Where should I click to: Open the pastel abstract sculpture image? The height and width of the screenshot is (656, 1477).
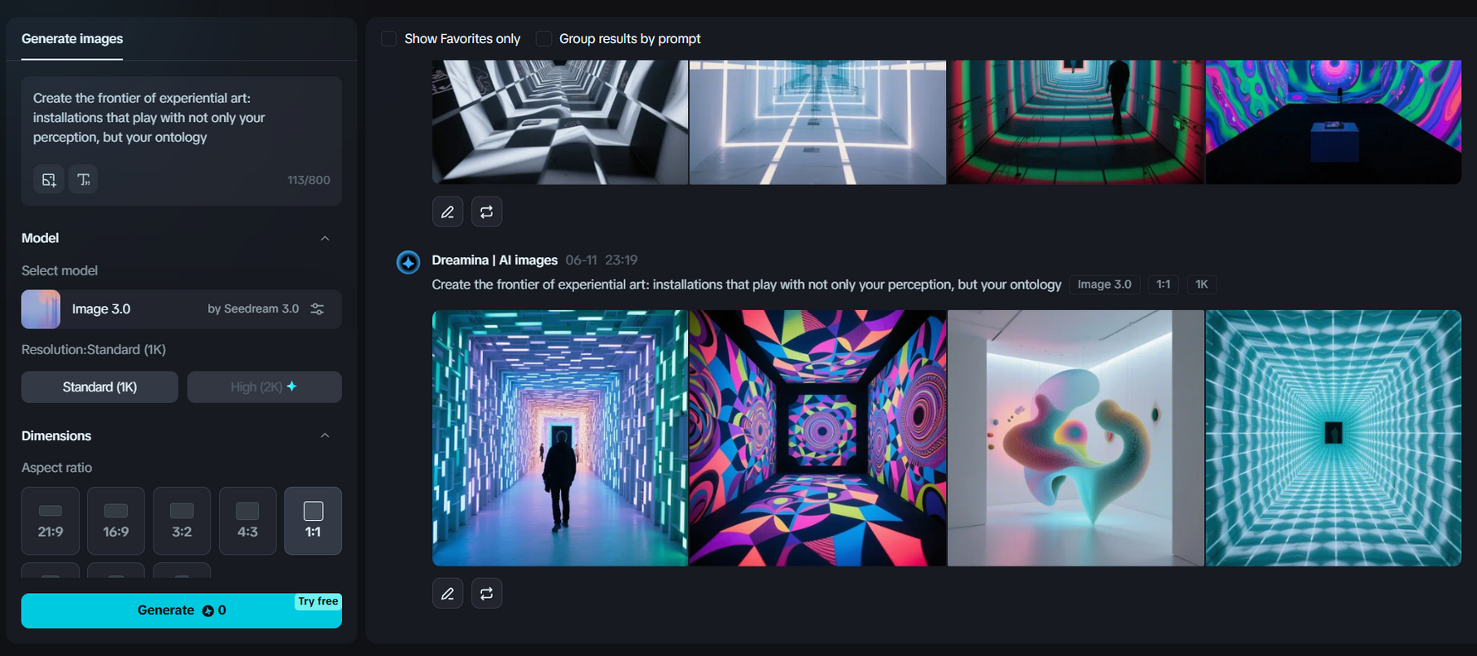point(1075,438)
